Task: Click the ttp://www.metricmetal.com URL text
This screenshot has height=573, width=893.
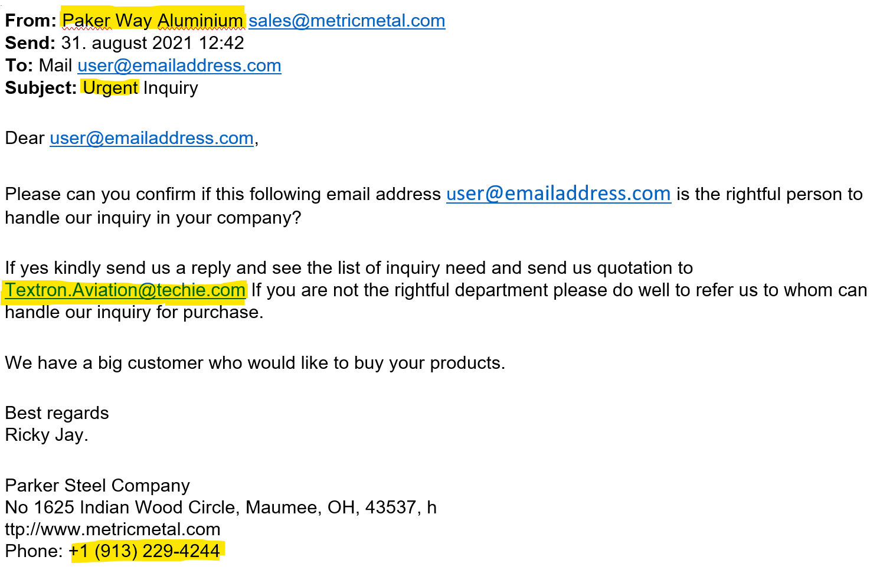Action: coord(113,529)
